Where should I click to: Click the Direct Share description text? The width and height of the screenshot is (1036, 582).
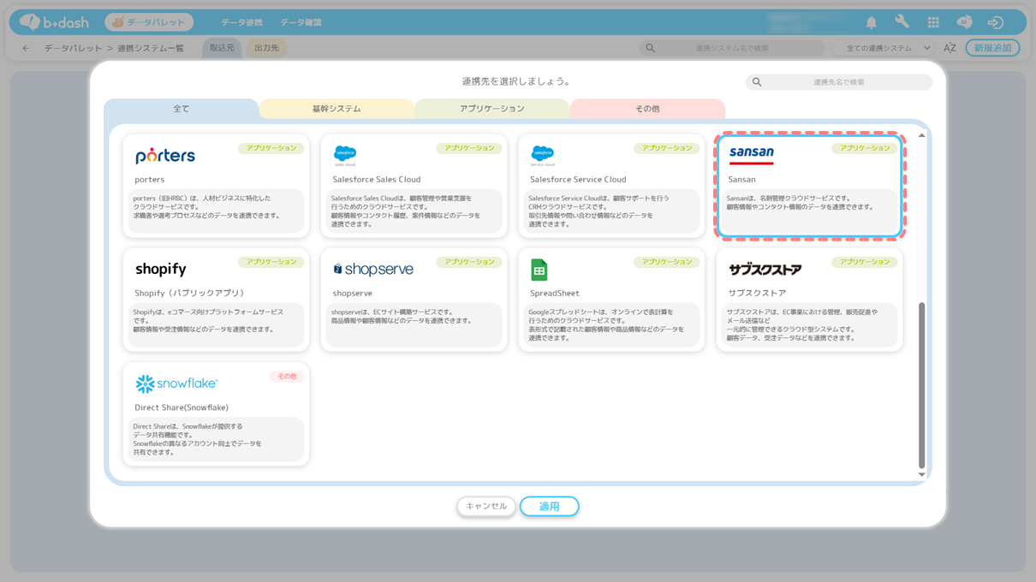(197, 439)
